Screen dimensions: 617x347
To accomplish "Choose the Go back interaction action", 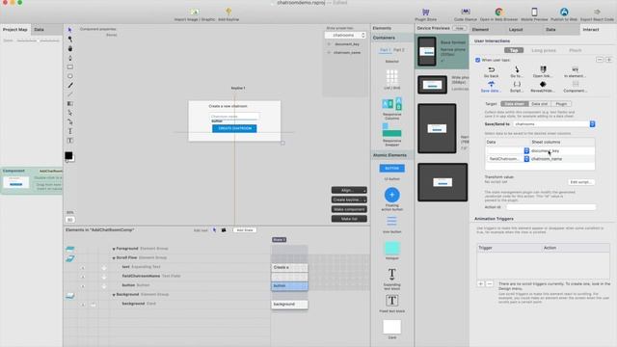I will click(x=491, y=72).
